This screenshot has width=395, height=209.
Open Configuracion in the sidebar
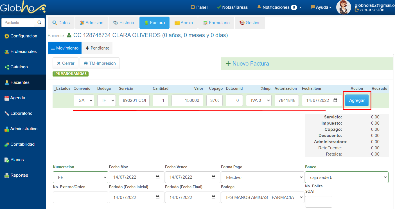click(x=23, y=36)
